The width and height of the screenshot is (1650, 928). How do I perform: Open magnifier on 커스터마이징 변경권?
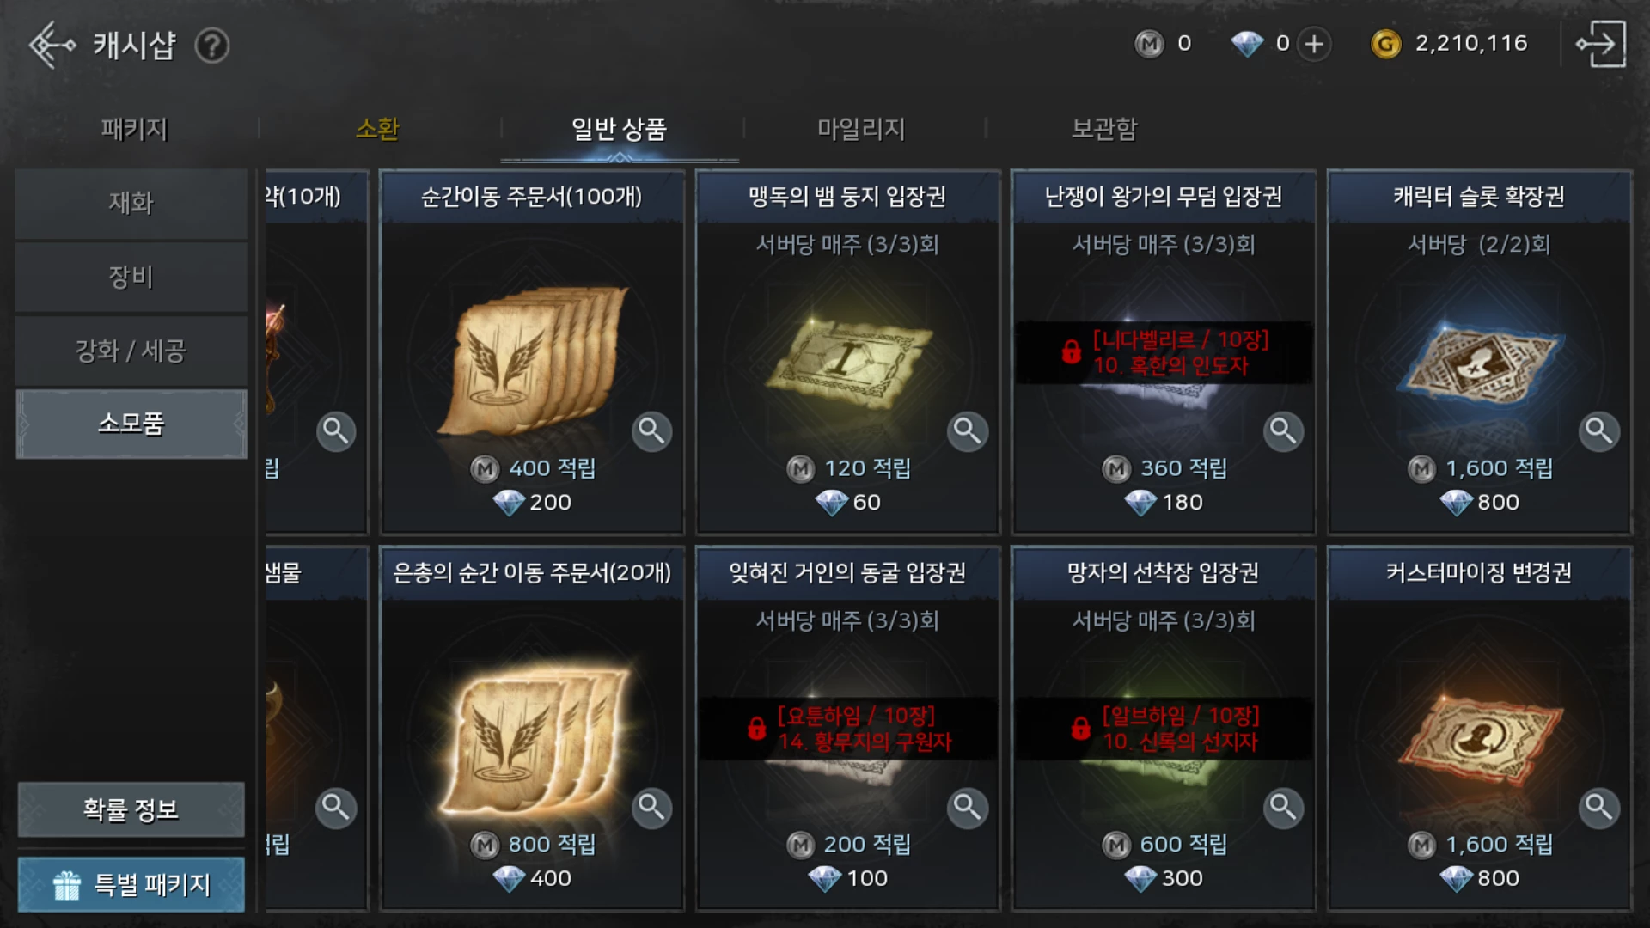(1599, 808)
